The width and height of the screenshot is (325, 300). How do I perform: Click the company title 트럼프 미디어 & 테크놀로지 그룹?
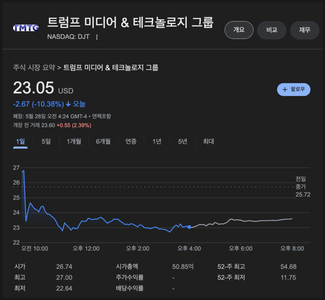click(131, 22)
